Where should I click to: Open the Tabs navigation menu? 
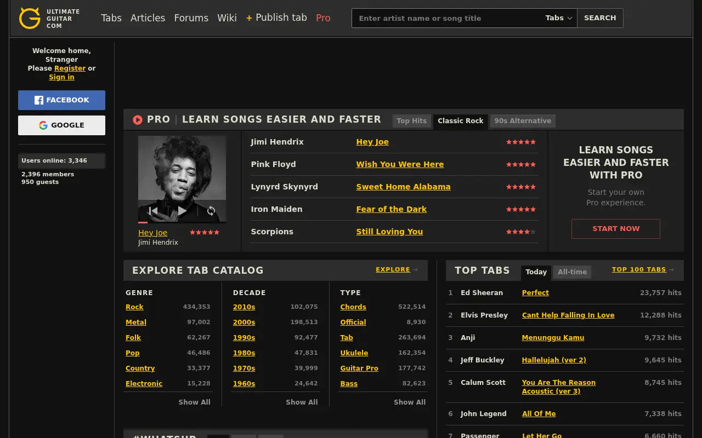pos(111,18)
